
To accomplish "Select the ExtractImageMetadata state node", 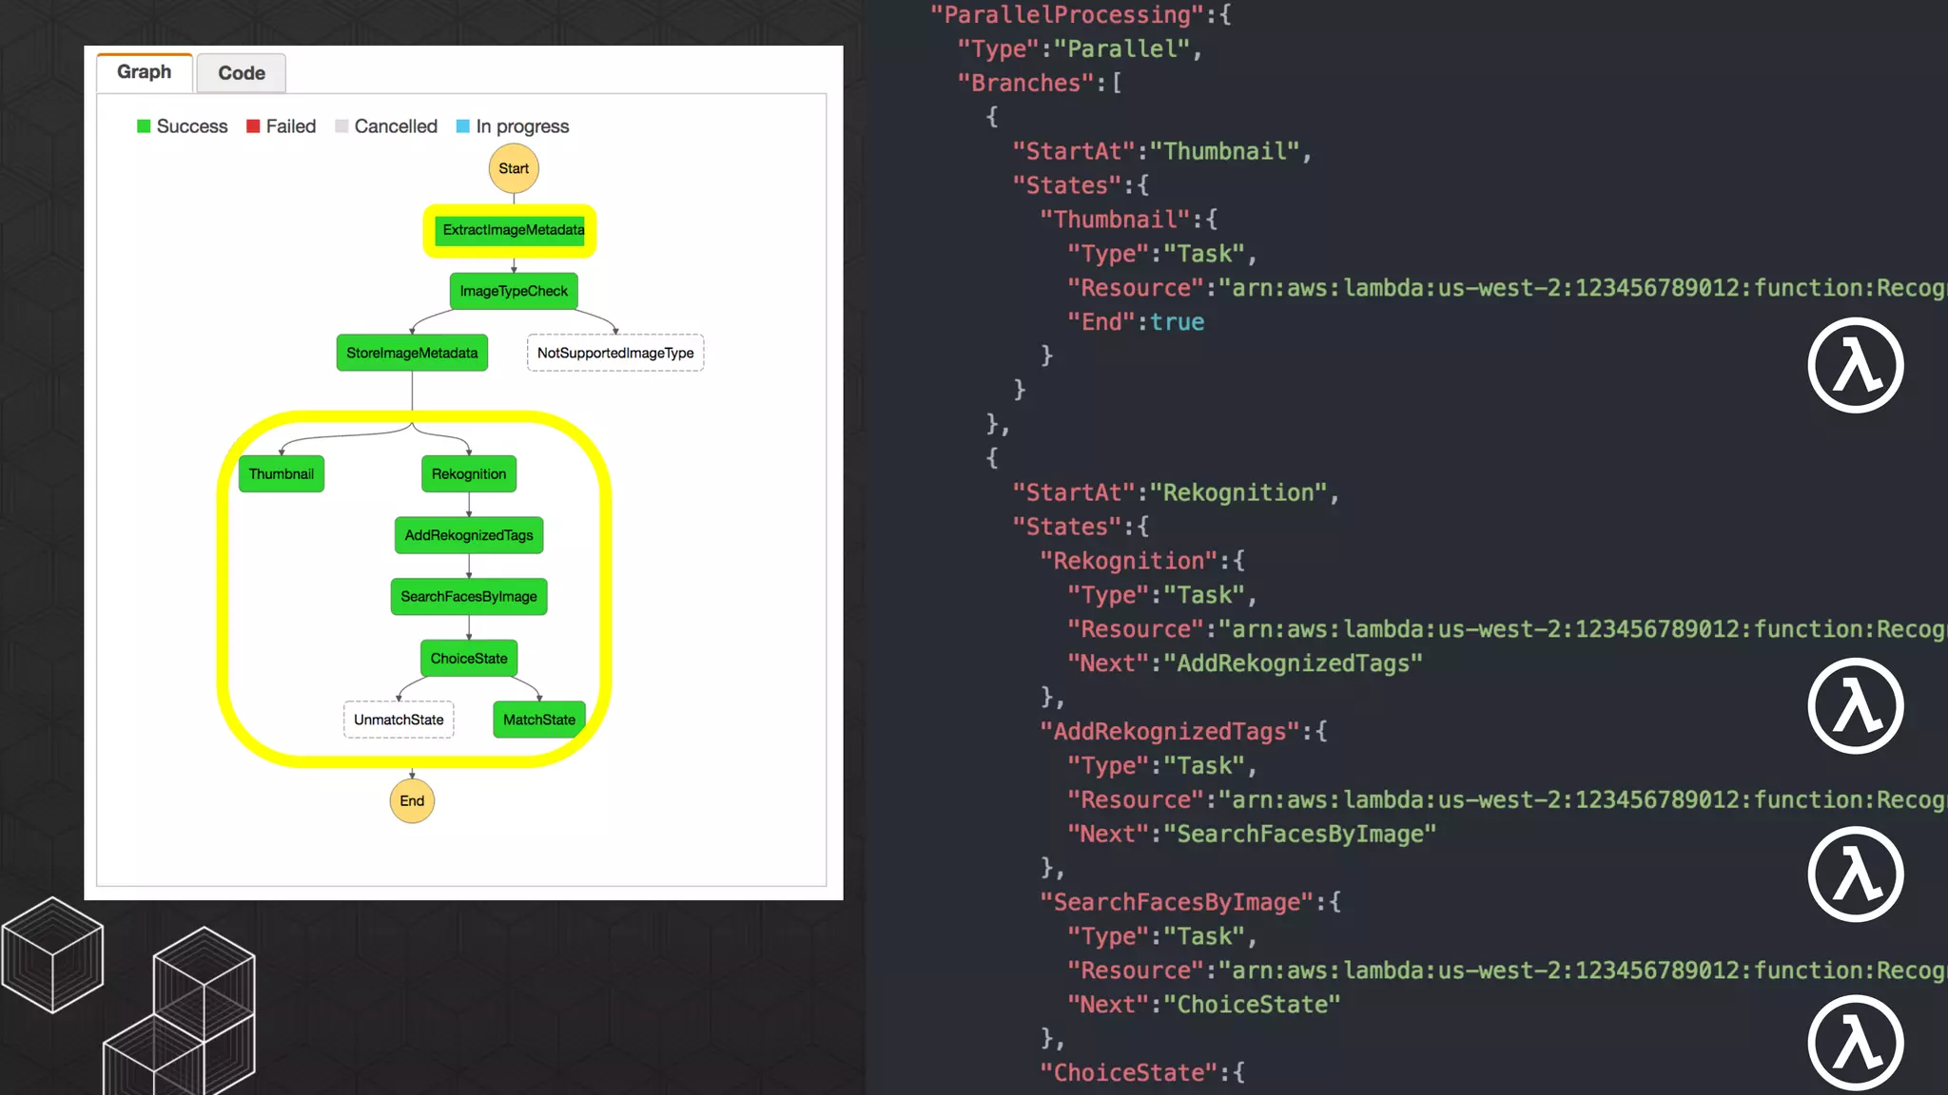I will (513, 230).
